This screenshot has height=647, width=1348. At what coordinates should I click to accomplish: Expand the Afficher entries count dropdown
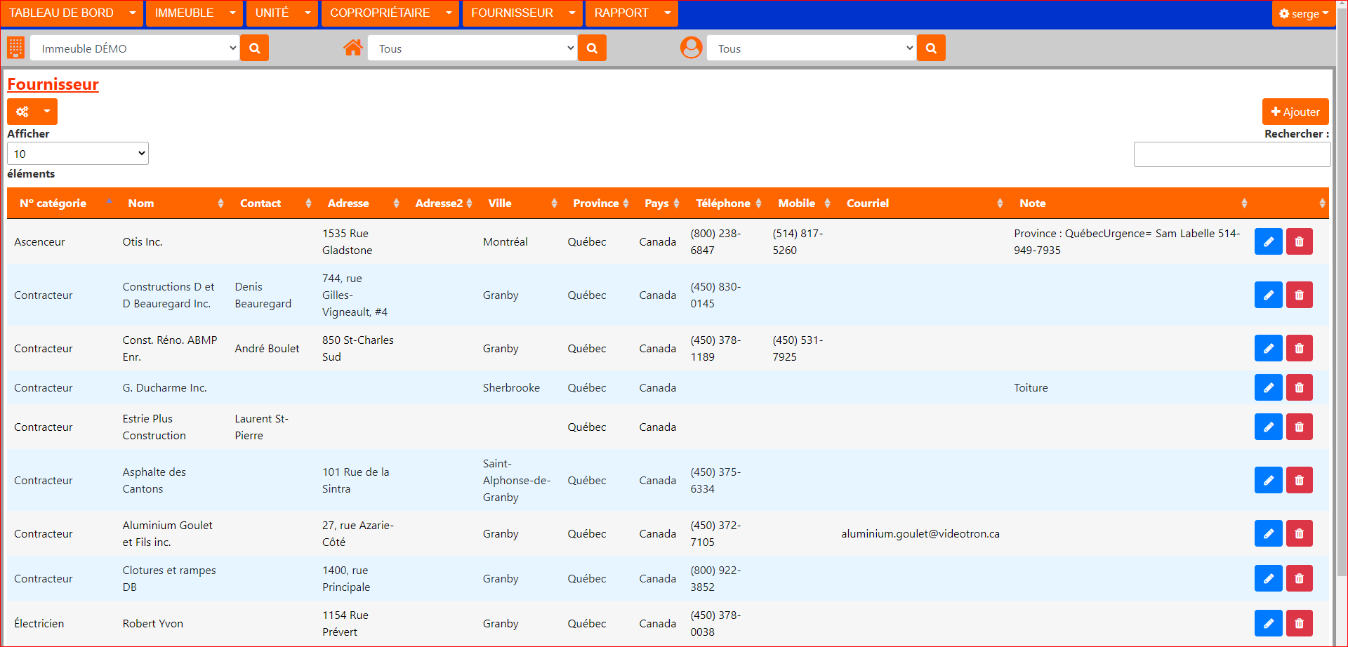[x=78, y=154]
